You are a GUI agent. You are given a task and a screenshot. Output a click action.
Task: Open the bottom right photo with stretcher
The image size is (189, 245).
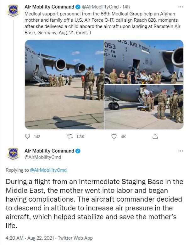144,107
